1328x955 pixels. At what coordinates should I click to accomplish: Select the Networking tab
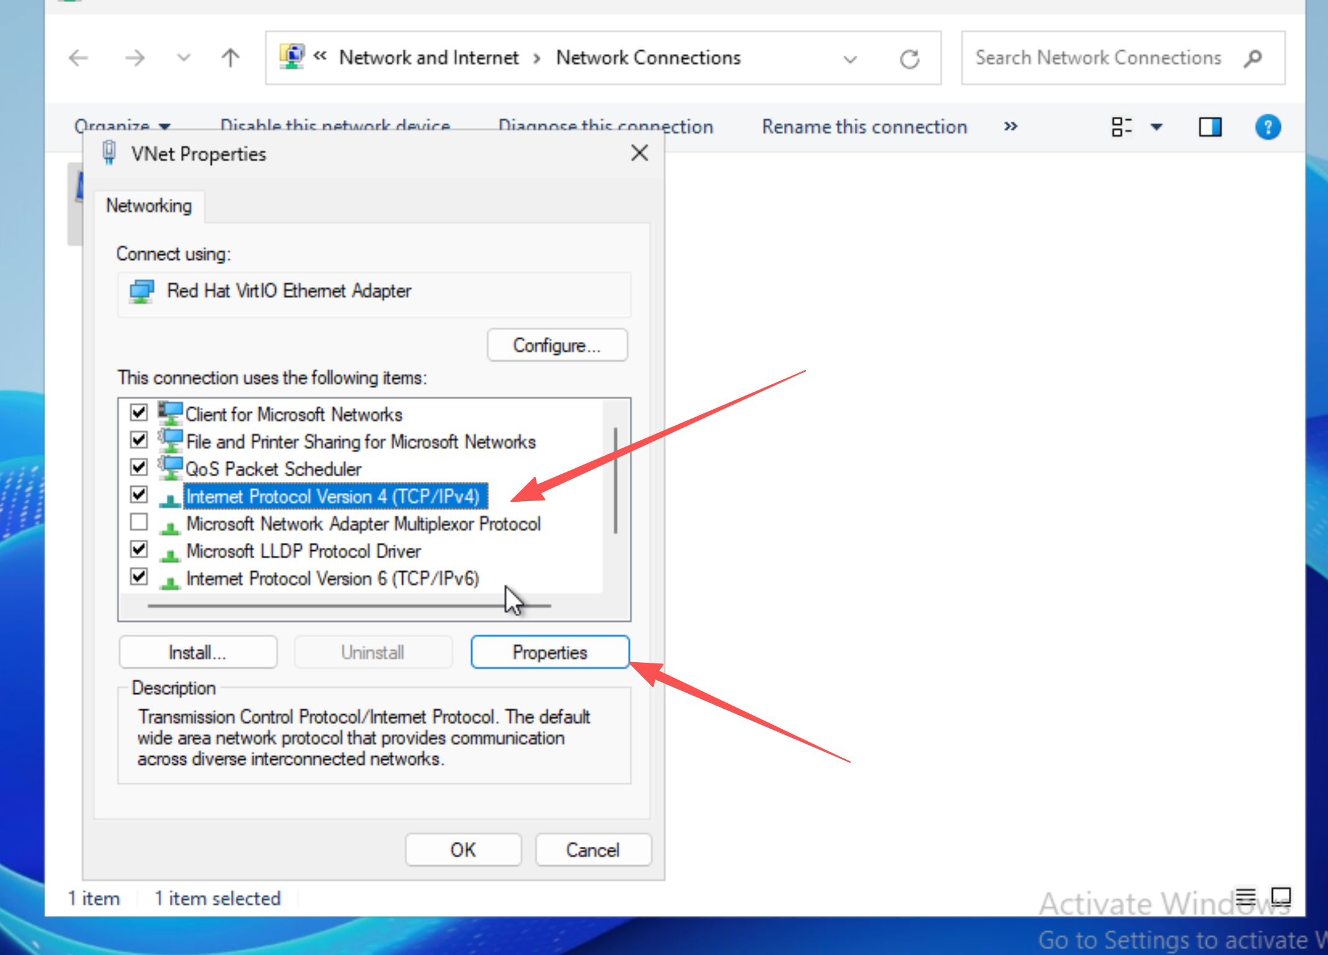[x=149, y=205]
